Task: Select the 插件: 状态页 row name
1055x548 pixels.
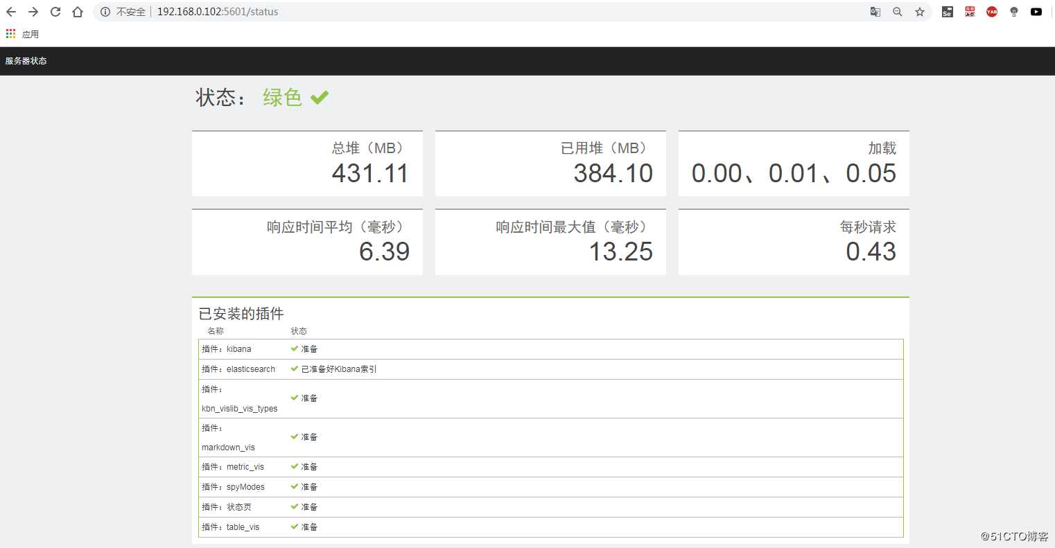Action: tap(227, 507)
